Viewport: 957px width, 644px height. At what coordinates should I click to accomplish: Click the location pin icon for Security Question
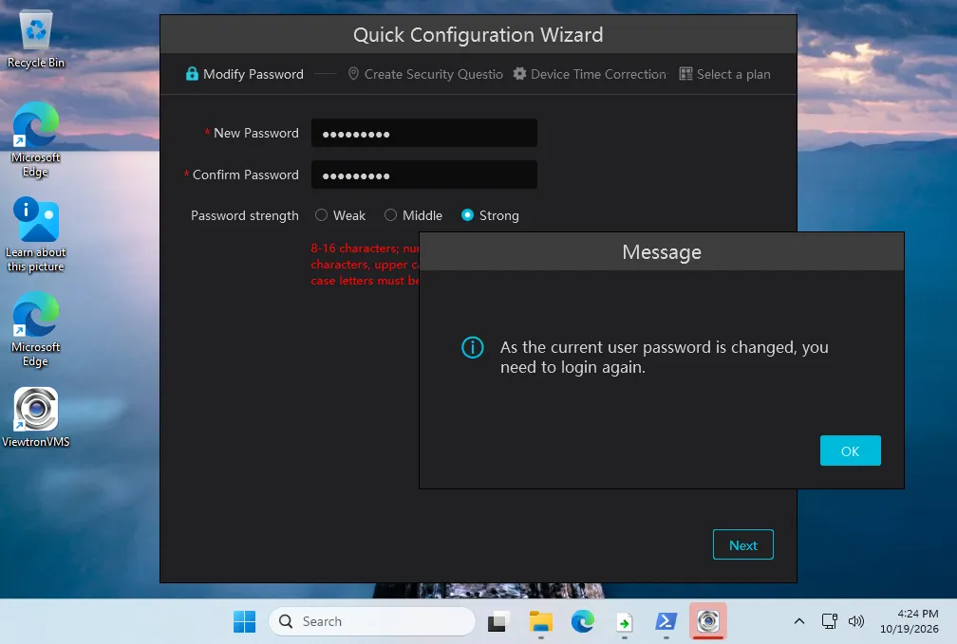point(353,74)
